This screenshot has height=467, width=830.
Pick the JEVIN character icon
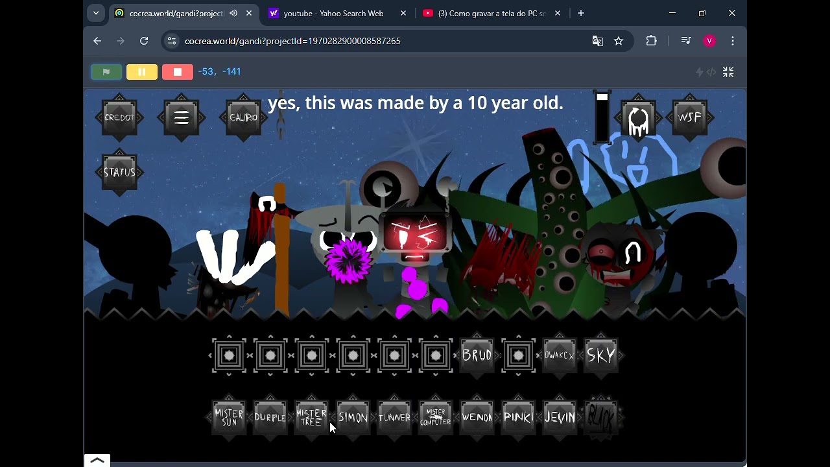point(560,417)
